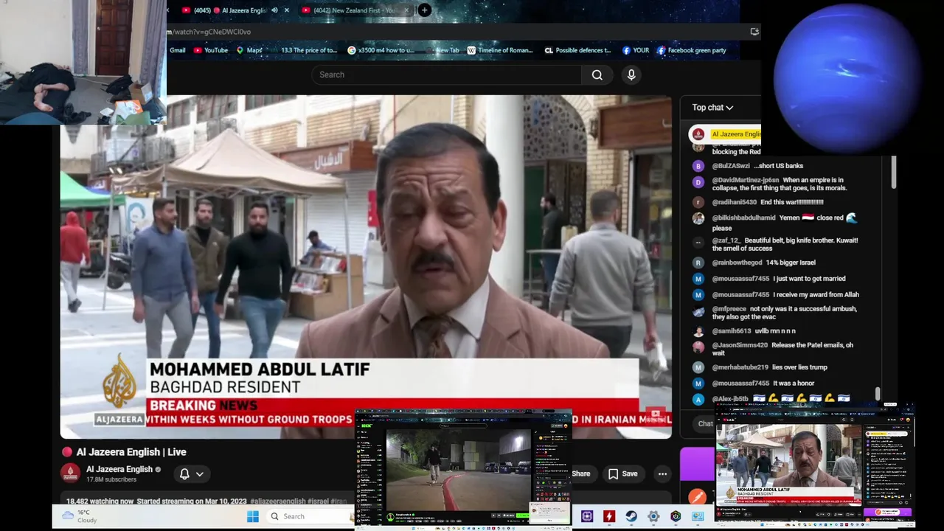Open the New Tab bookmark
Image resolution: width=944 pixels, height=531 pixels.
click(x=442, y=50)
